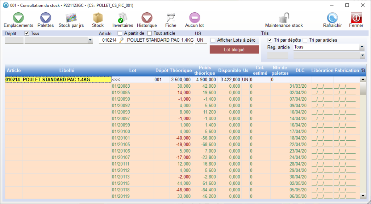Open Stock par jrs chart
The image size is (371, 204).
(x=71, y=18)
